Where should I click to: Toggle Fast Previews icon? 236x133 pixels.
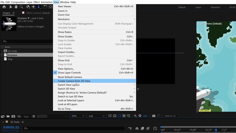pos(110,116)
